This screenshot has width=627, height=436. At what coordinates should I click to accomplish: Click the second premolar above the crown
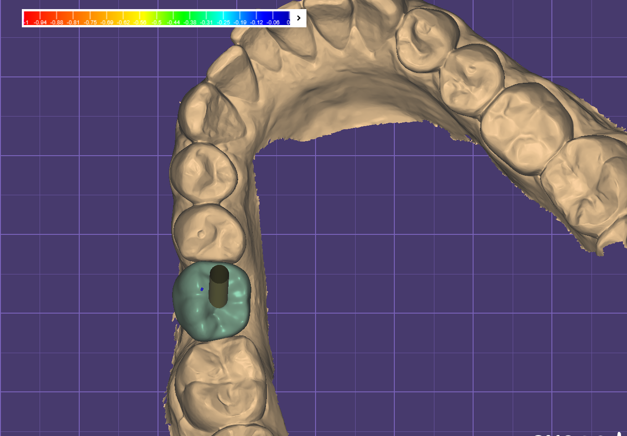pos(204,172)
